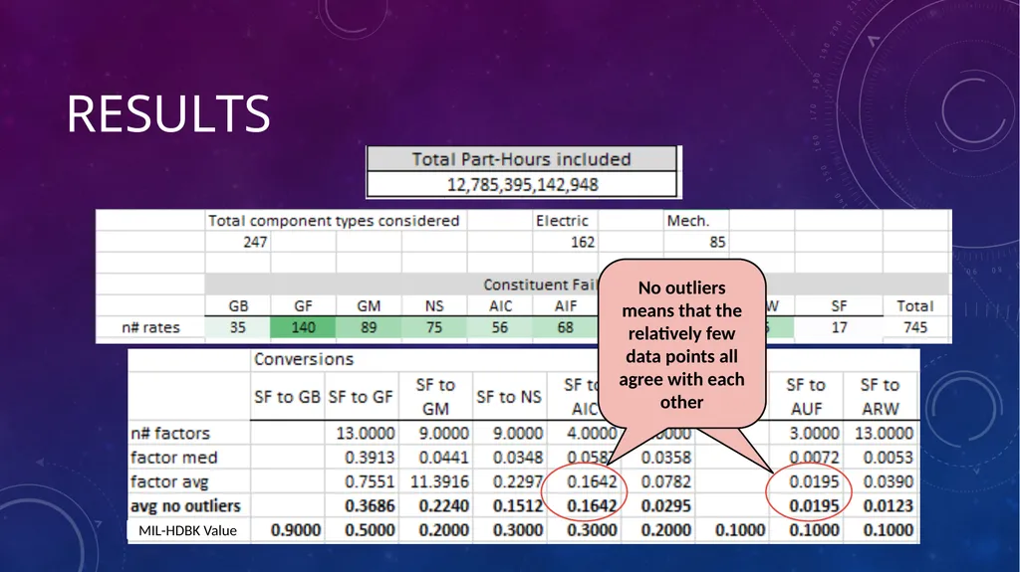Click the GM column header
Viewport: 1020px width, 572px height.
369,306
